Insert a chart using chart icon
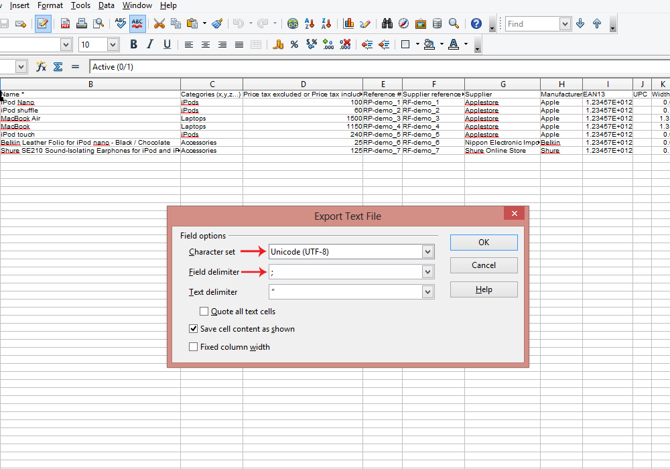Screen dimensions: 670x469 348,24
